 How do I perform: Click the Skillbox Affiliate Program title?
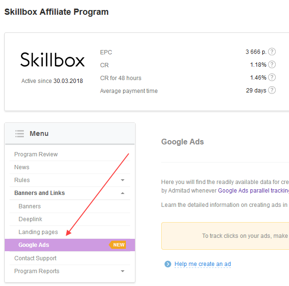56,12
